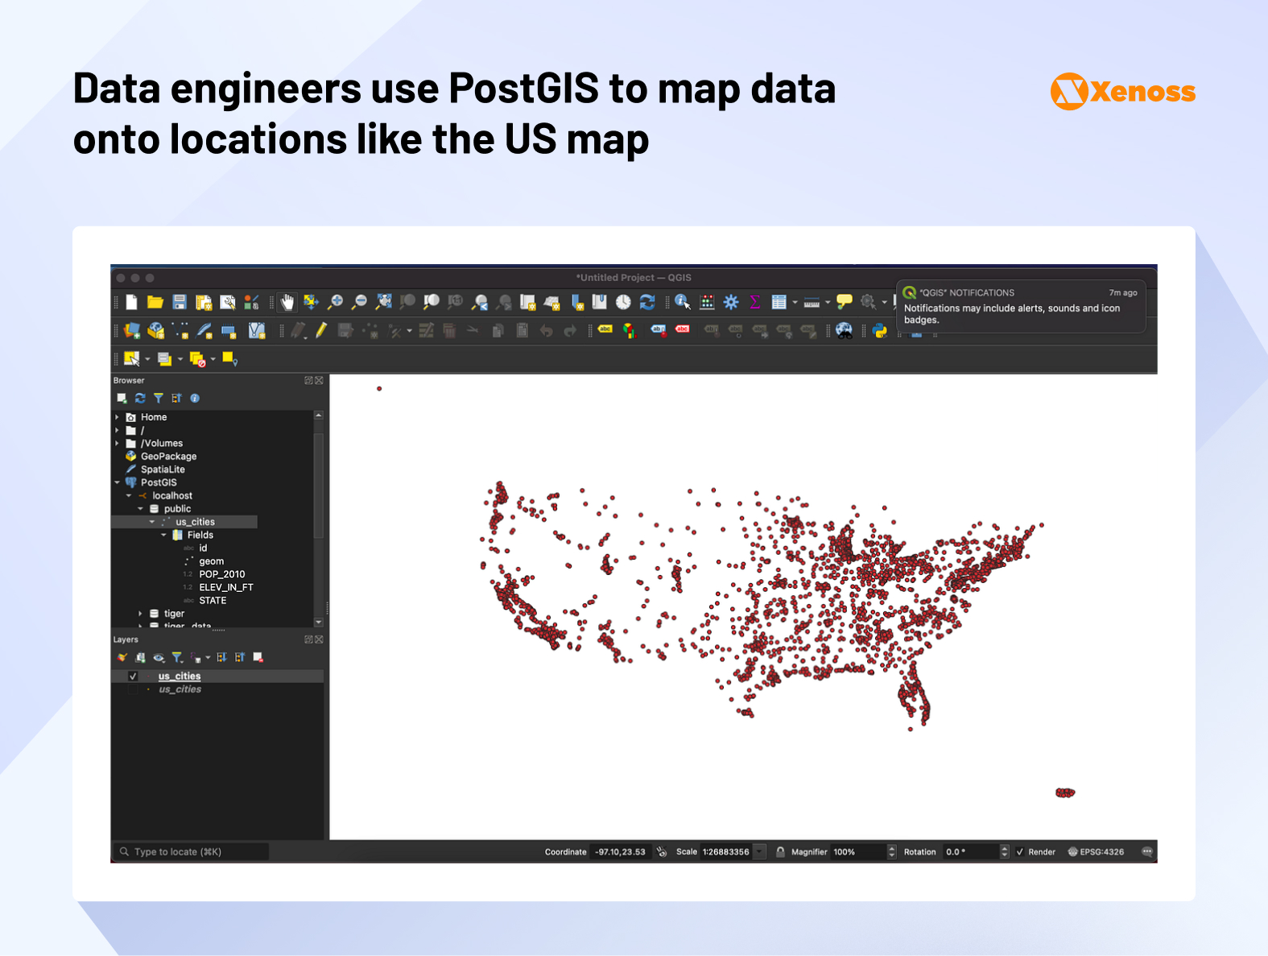Expand the tiger schema node
The height and width of the screenshot is (956, 1268).
click(x=140, y=614)
